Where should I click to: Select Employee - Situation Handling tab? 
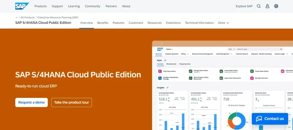261,54
